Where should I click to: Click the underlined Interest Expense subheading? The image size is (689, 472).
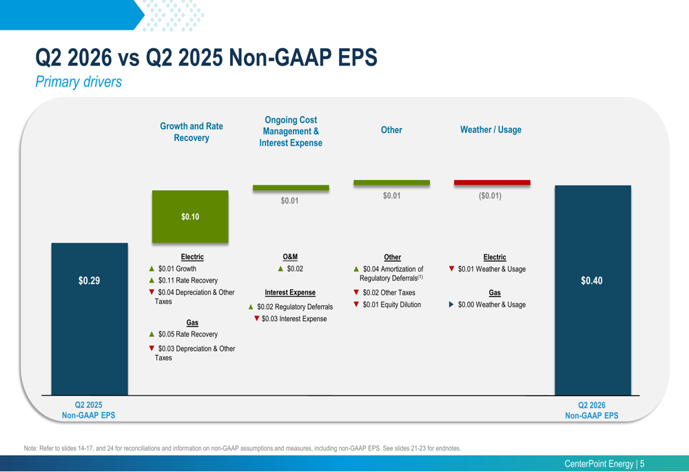click(x=290, y=292)
